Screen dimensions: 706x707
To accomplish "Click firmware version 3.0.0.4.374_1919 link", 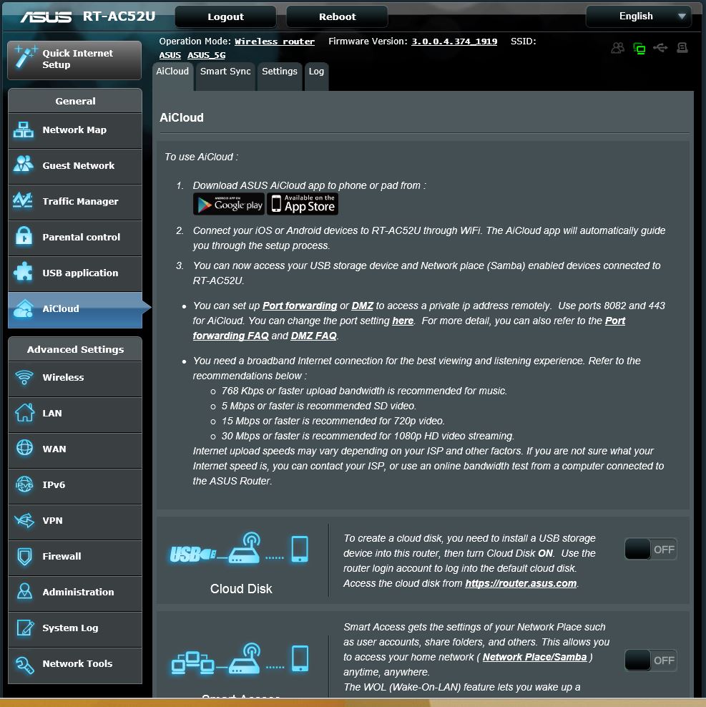I will click(x=454, y=42).
